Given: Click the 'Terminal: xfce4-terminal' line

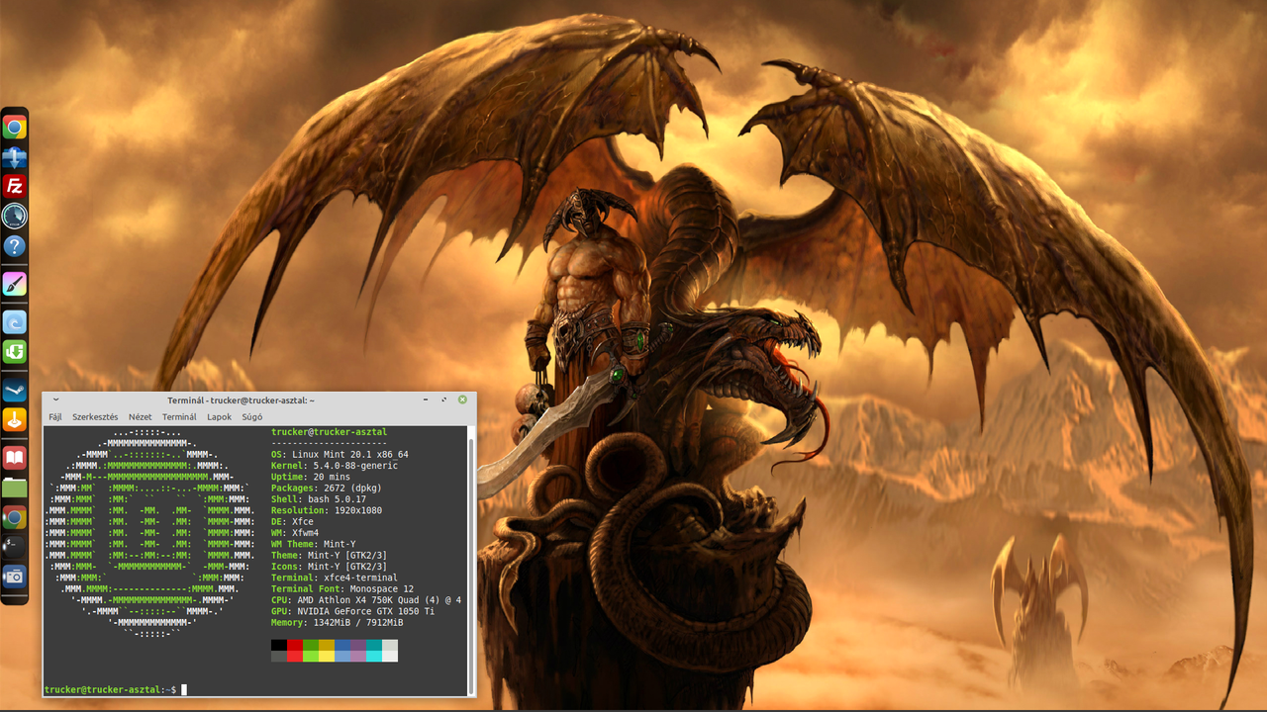Looking at the screenshot, I should 335,578.
